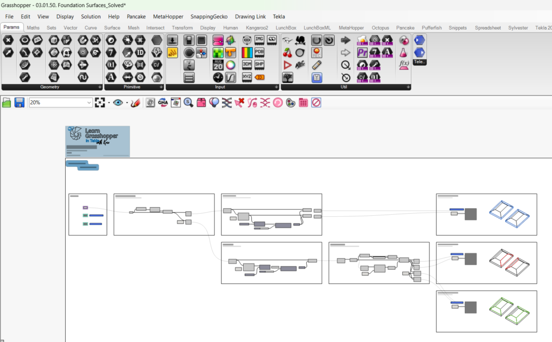This screenshot has height=342, width=552.
Task: Select the f(x) expression component
Action: [404, 65]
